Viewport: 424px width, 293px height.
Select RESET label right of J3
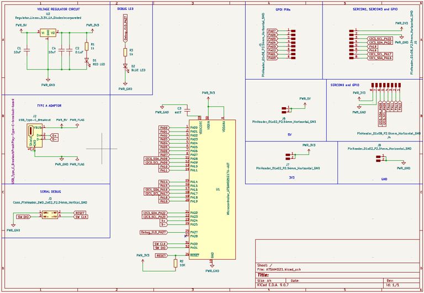pyautogui.click(x=79, y=213)
